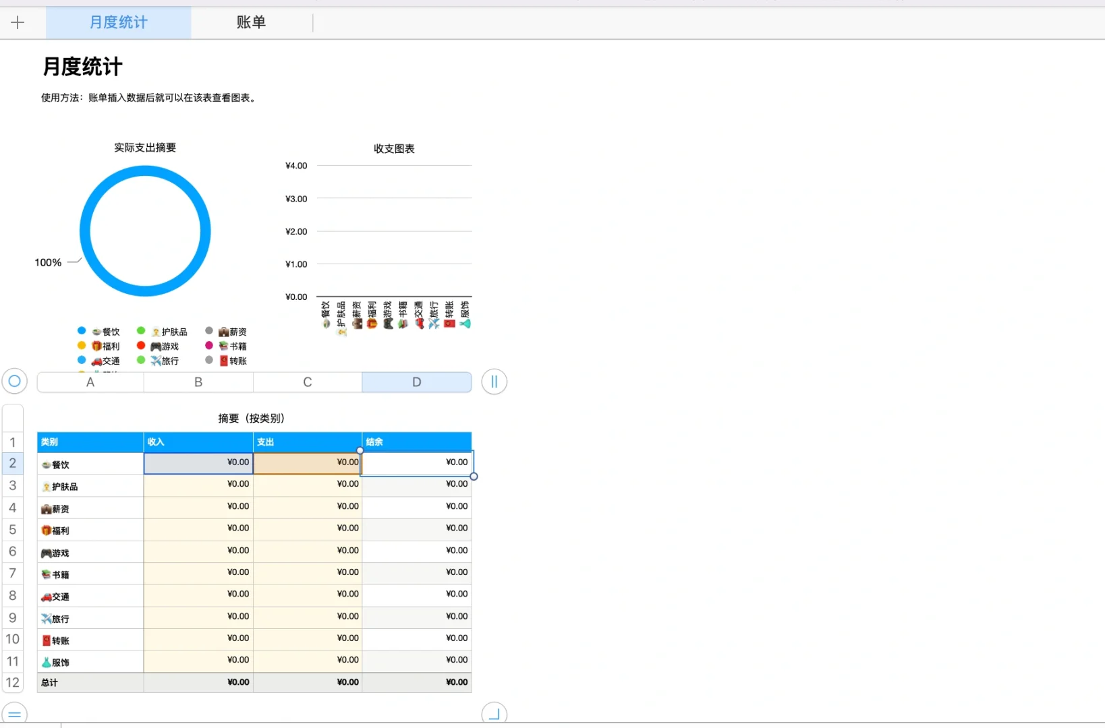Select the 总计 cell in row 12
Viewport: 1105px width, 728px height.
(x=49, y=682)
